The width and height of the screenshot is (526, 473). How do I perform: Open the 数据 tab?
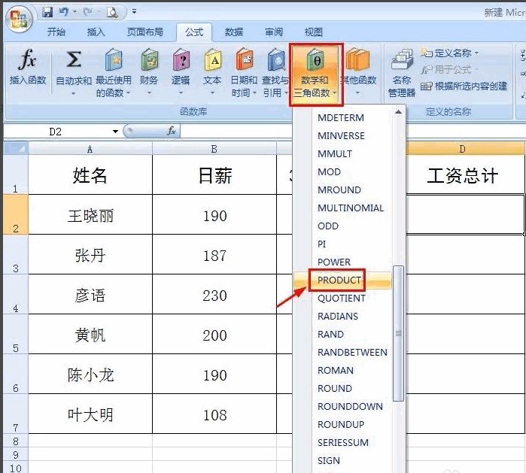[233, 32]
